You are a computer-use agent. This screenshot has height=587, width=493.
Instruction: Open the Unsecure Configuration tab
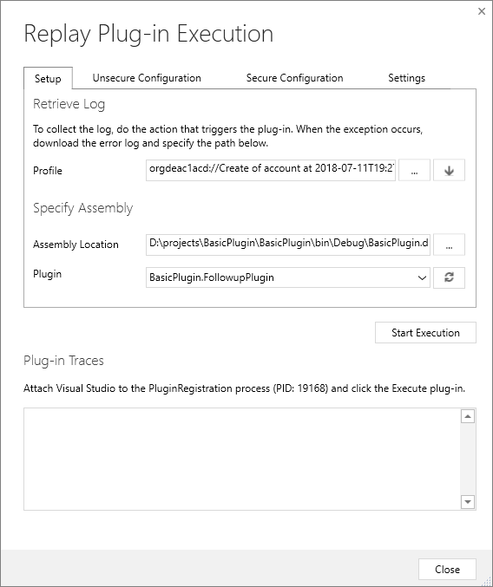coord(147,77)
